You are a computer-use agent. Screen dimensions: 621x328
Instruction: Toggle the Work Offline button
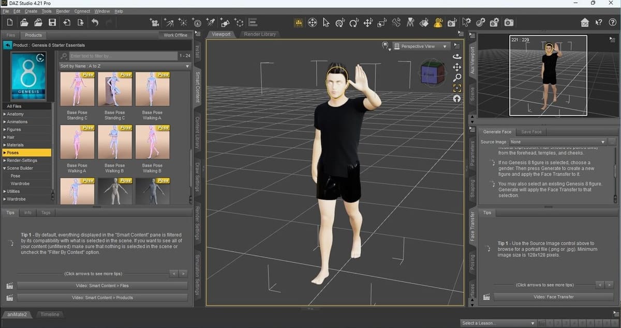click(175, 35)
